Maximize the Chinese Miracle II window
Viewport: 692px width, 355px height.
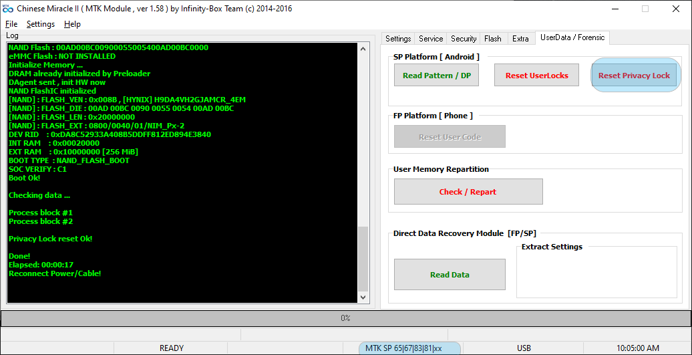(x=645, y=9)
